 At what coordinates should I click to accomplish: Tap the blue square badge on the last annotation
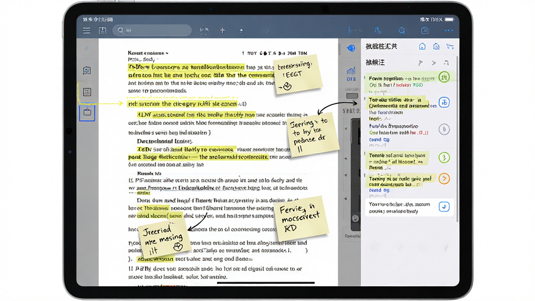coord(444,207)
